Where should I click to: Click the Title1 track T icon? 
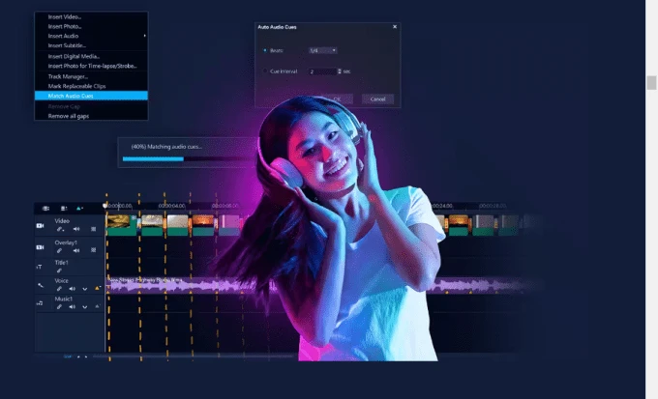pos(39,267)
